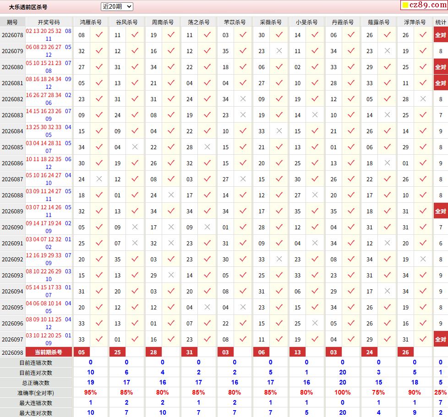Image resolution: width=448 pixels, height=417 pixels.
Task: Click the 100% accuracy value
Action: [342, 392]
